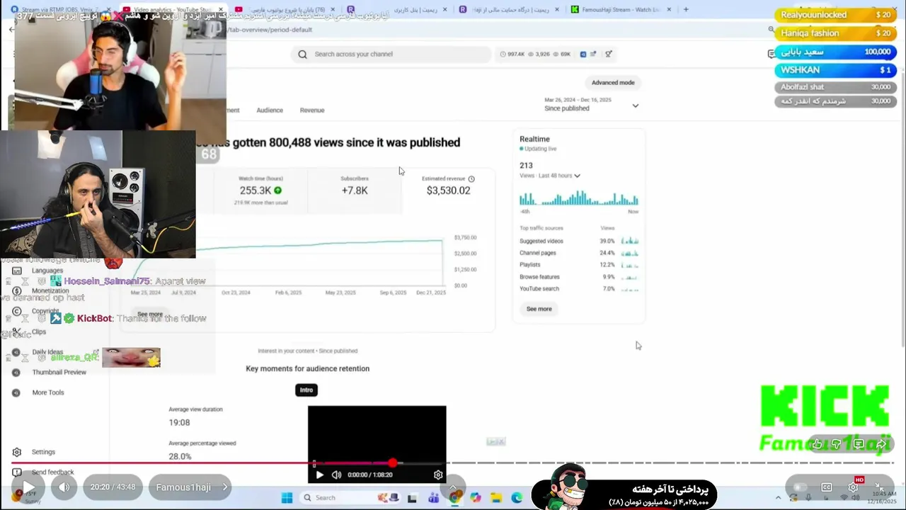Open Settings in the Studio sidebar

43,452
